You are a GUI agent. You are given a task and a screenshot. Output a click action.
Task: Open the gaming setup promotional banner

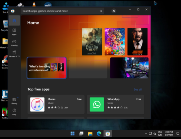pyautogui.click(x=129, y=68)
